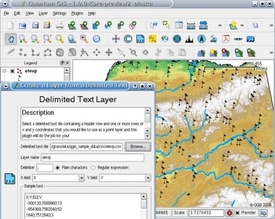
Task: Click the Add Vector Layer icon
Action: 72,26
